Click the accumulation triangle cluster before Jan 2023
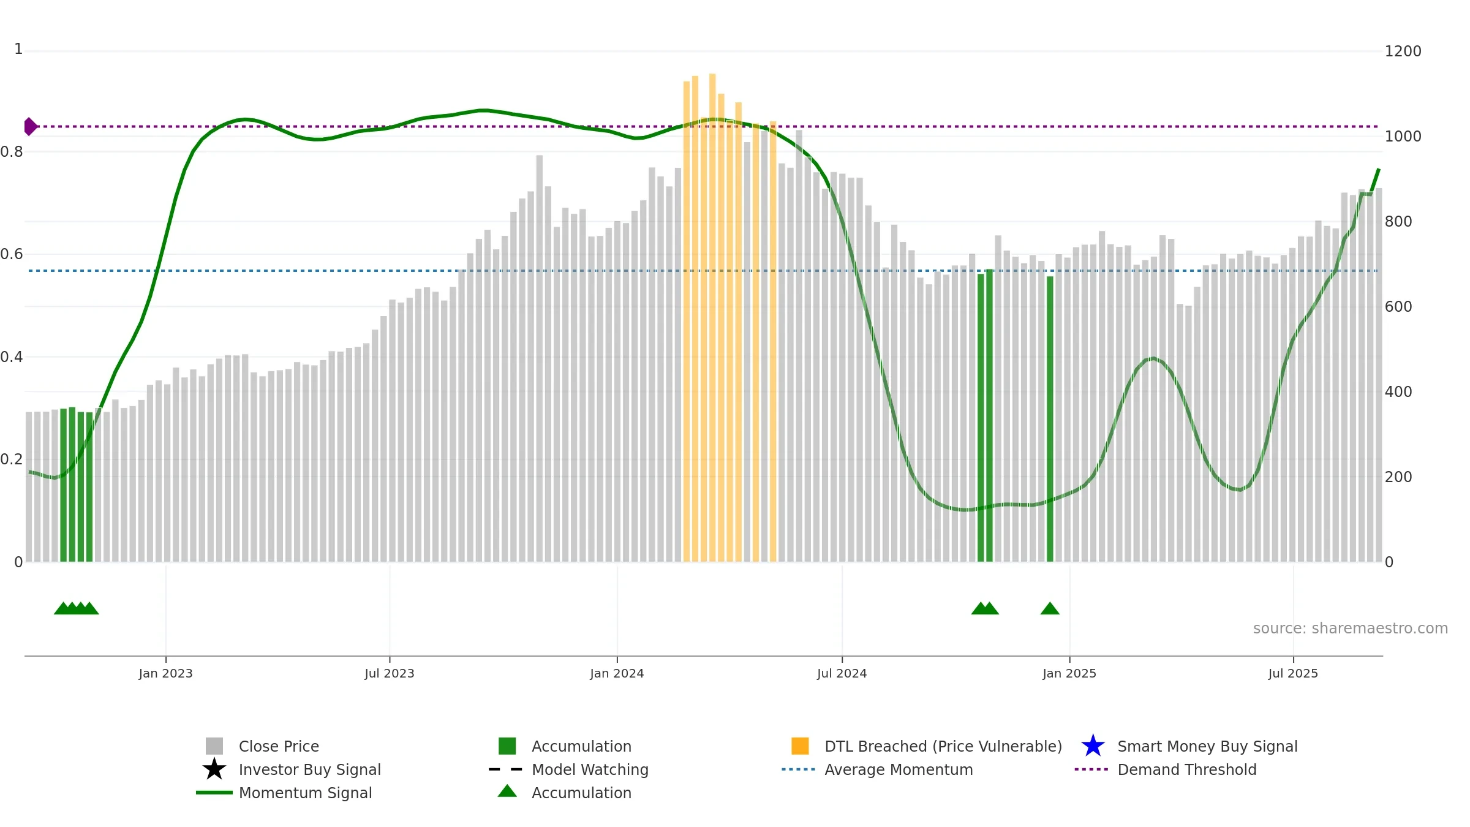 (77, 608)
